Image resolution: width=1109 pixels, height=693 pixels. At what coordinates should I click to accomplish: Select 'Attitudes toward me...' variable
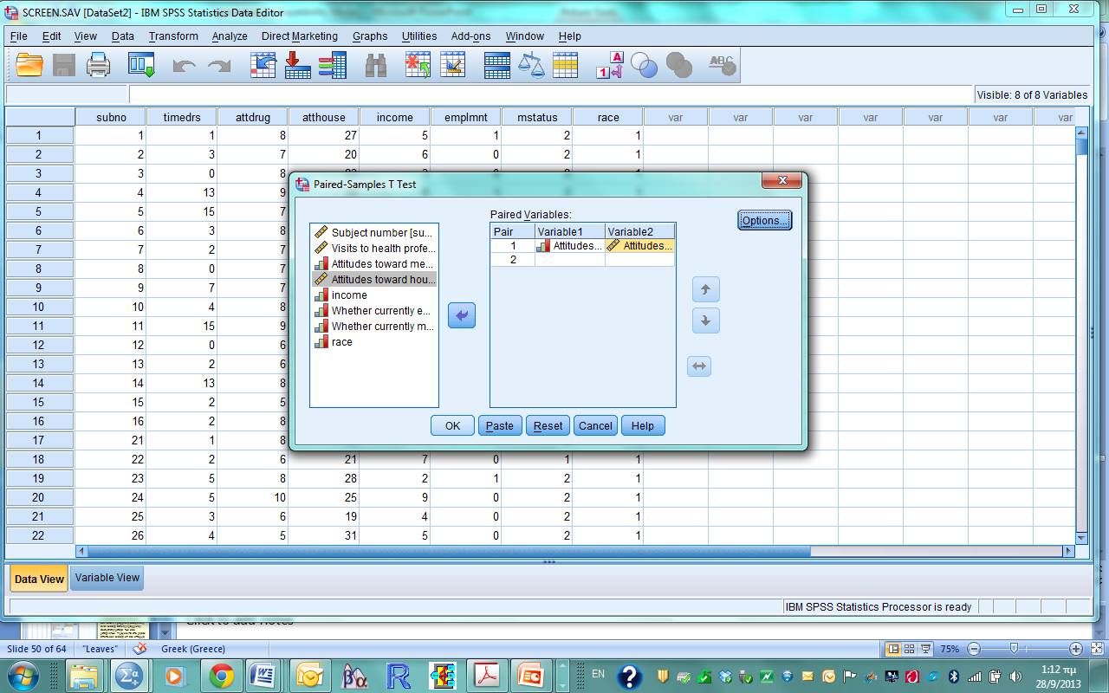pyautogui.click(x=374, y=263)
